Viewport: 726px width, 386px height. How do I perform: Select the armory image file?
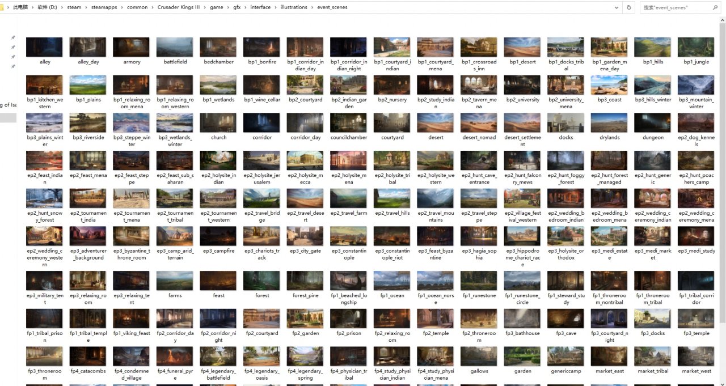click(x=132, y=47)
